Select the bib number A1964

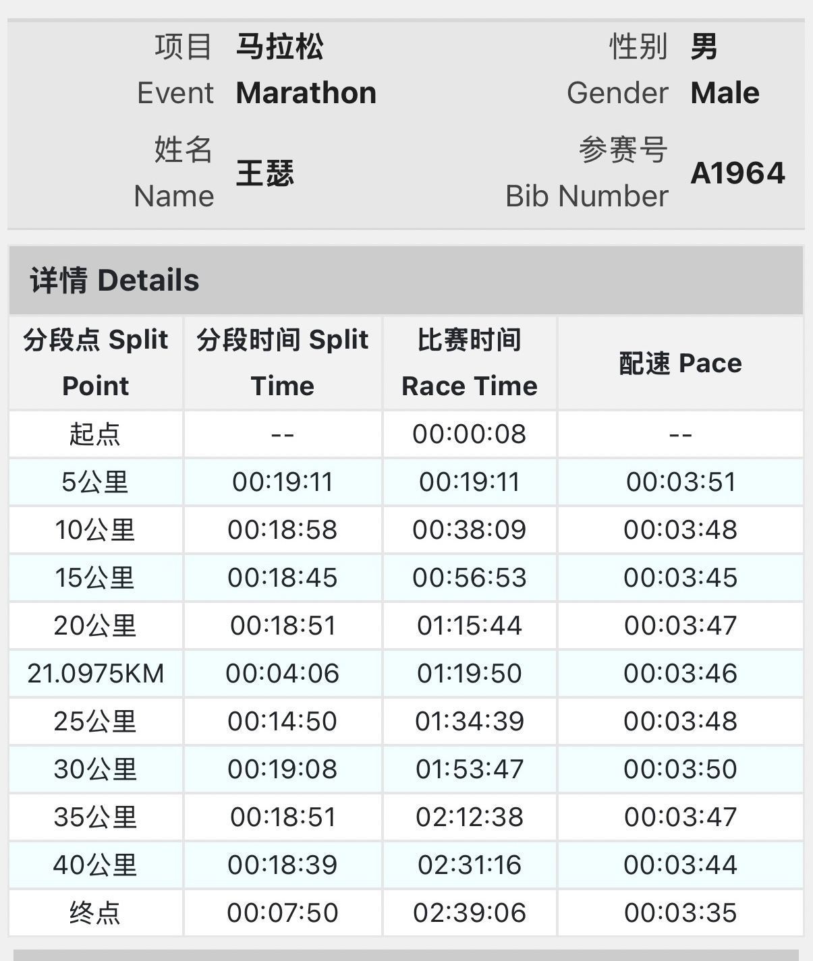click(x=737, y=173)
